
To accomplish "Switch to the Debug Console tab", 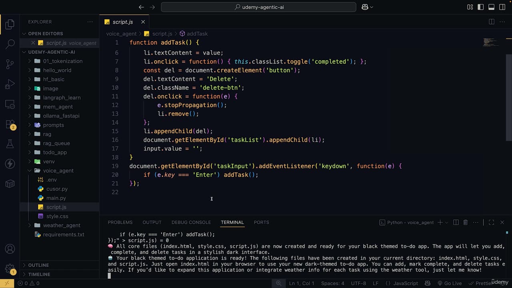I will [x=191, y=222].
